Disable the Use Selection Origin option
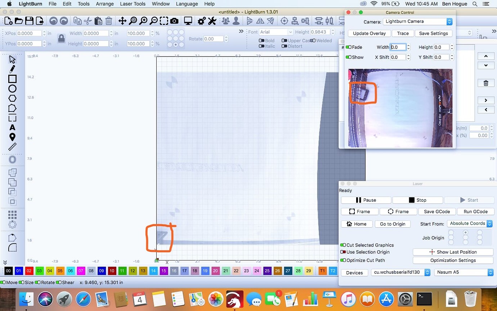497x311 pixels. (344, 252)
